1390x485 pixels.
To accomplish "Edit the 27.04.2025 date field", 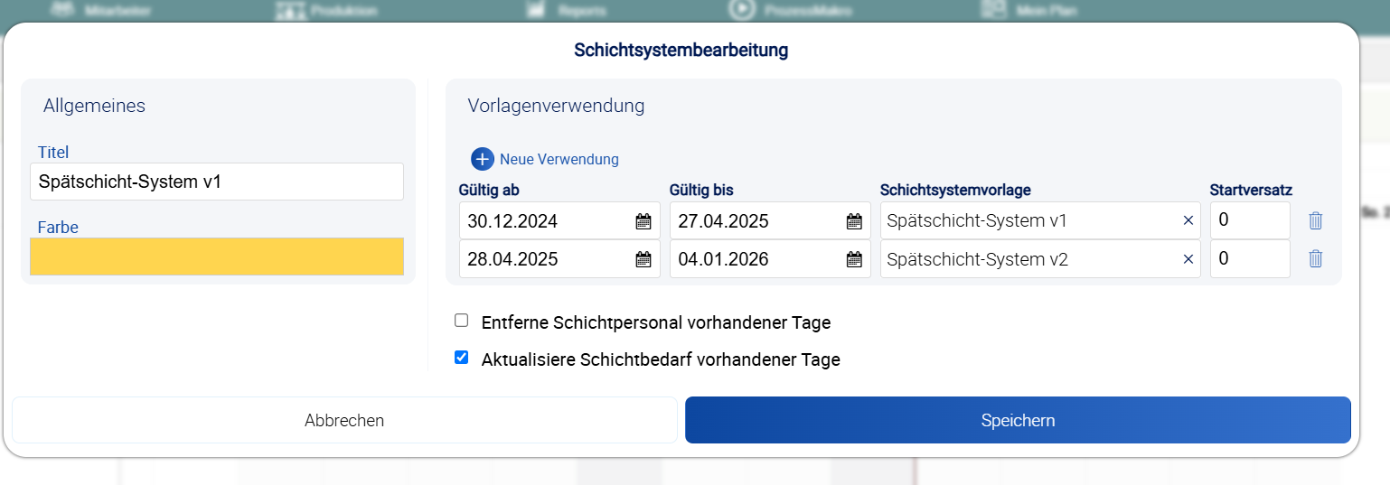I will pyautogui.click(x=770, y=220).
